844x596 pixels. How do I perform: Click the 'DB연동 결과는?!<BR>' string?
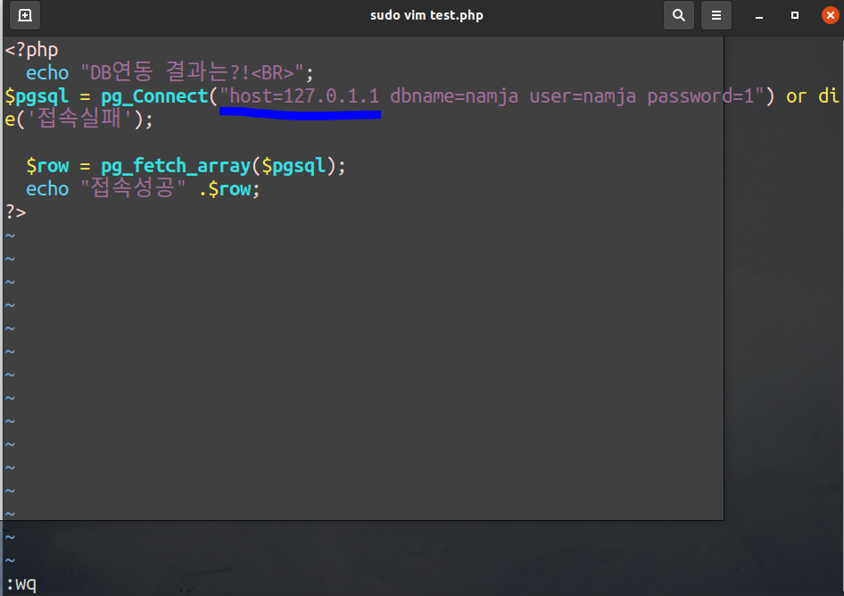tap(192, 72)
